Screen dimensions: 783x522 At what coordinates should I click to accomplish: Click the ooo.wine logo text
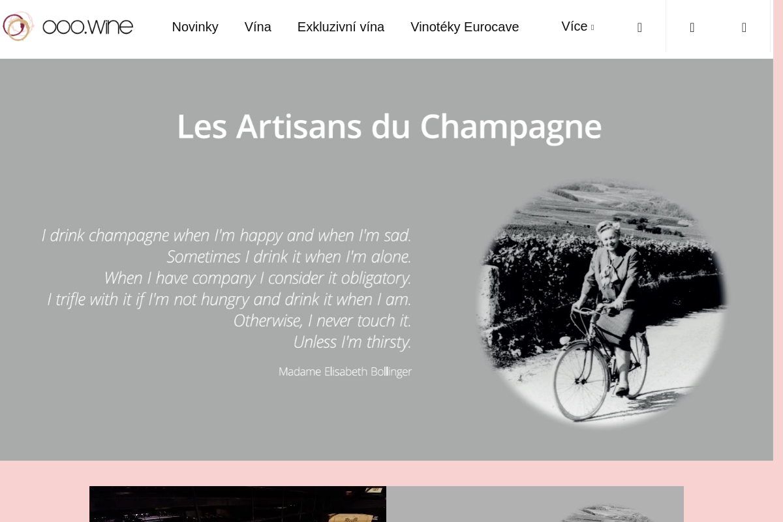click(x=87, y=27)
